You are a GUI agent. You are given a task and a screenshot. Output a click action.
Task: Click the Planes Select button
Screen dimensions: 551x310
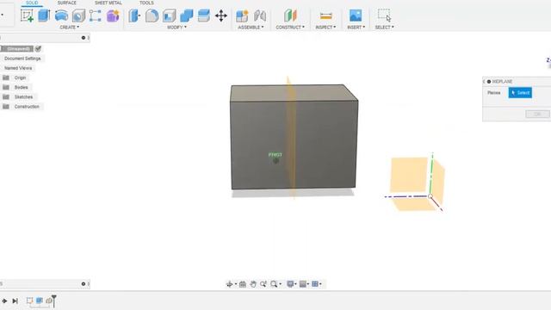pyautogui.click(x=520, y=93)
